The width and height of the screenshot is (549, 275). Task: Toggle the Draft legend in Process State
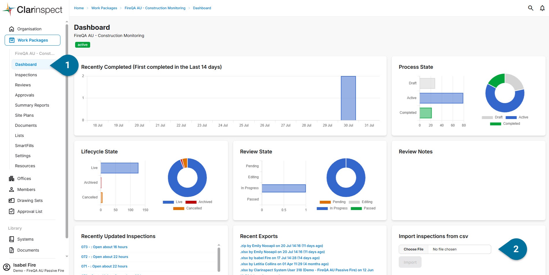(492, 117)
